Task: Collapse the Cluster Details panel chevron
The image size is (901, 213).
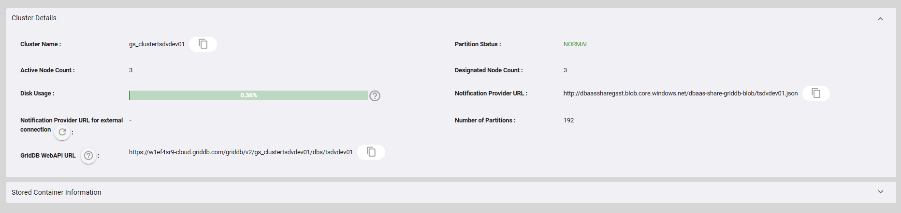Action: pyautogui.click(x=880, y=19)
